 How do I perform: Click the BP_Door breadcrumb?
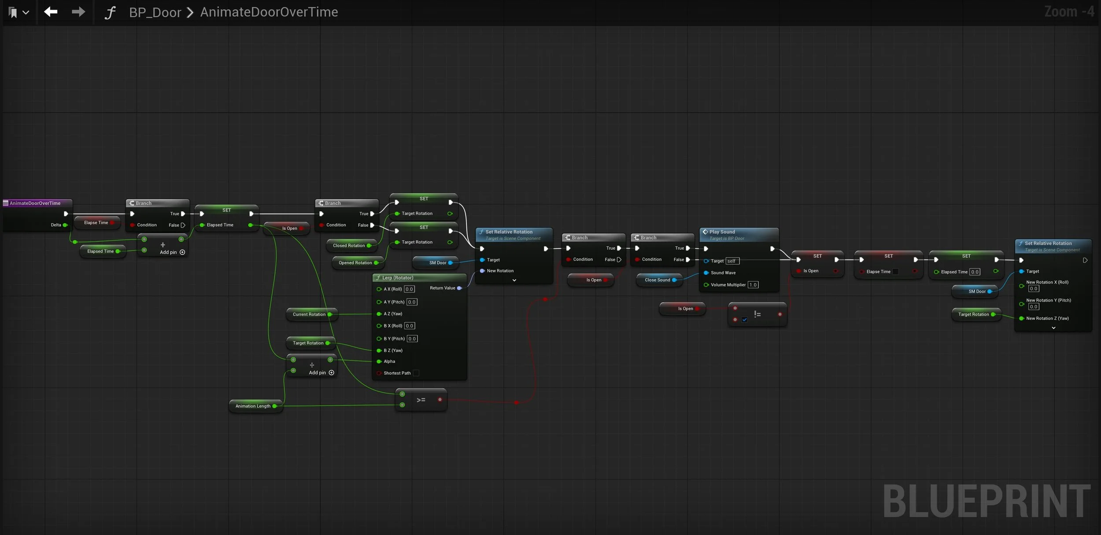[x=155, y=12]
